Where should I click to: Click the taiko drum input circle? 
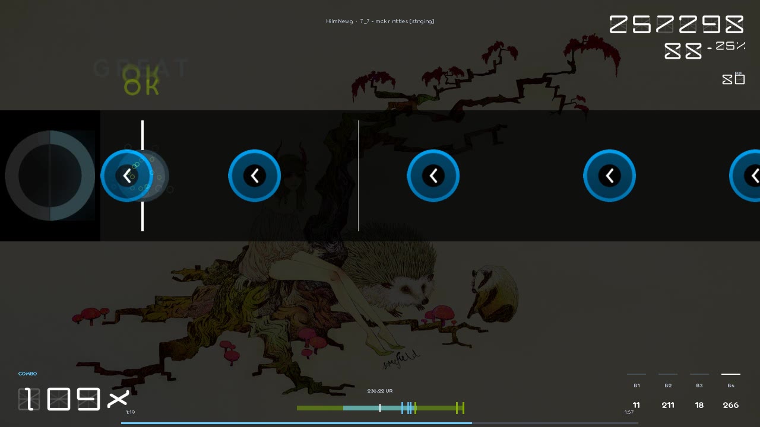[x=50, y=176]
